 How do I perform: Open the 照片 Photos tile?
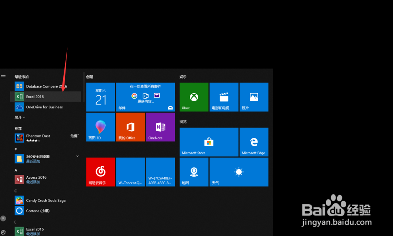coord(254,97)
